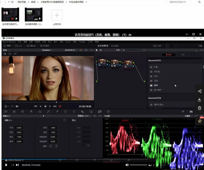This screenshot has width=204, height=170.
Task: Open the 85% viewer zoom dropdown
Action: 6,50
